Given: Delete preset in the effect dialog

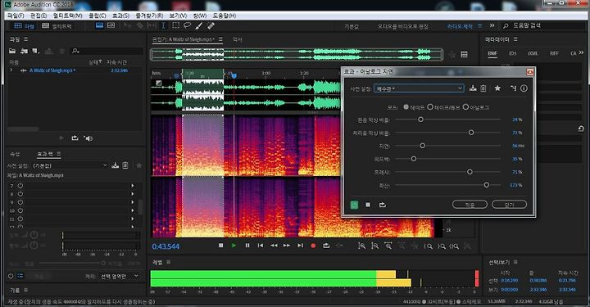Looking at the screenshot, I should (x=483, y=88).
